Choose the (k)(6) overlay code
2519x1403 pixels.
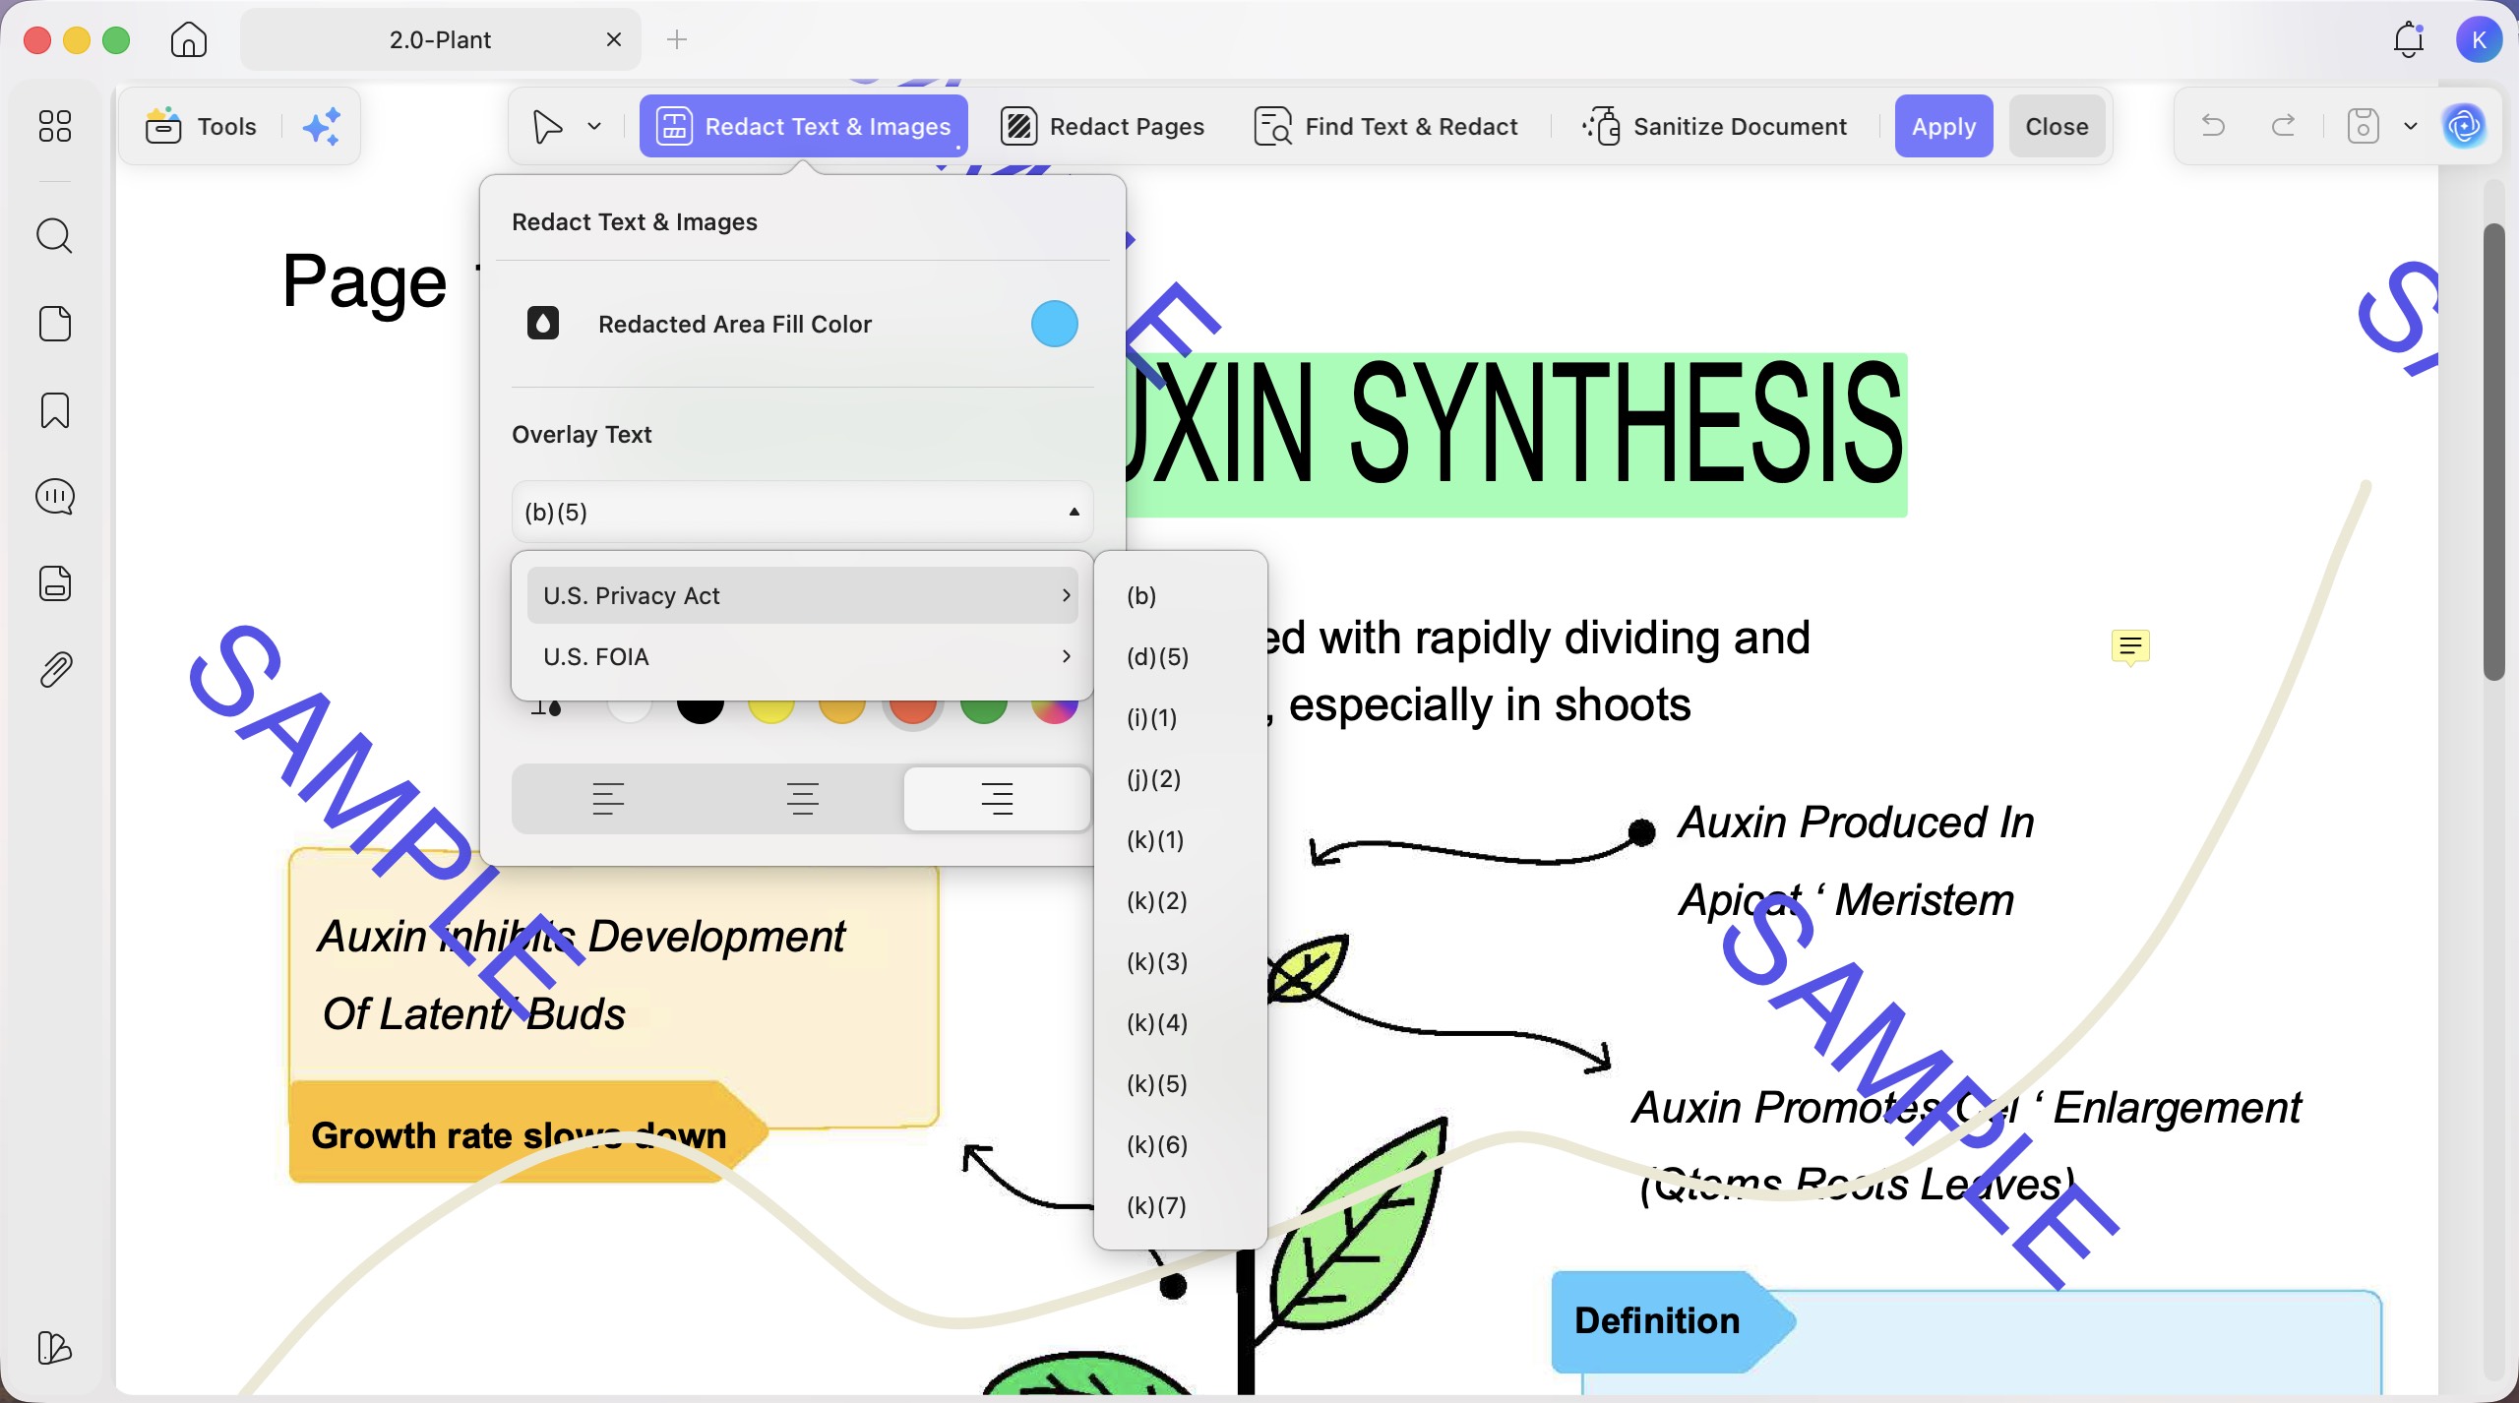coord(1180,1144)
